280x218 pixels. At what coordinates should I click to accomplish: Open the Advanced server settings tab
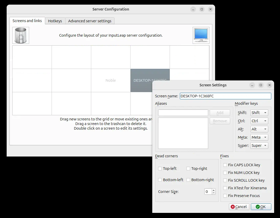[90, 21]
